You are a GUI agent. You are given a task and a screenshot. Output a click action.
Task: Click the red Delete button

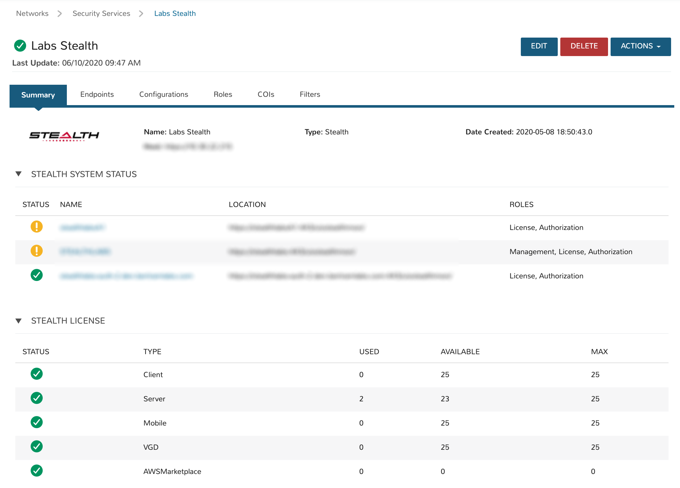(584, 47)
